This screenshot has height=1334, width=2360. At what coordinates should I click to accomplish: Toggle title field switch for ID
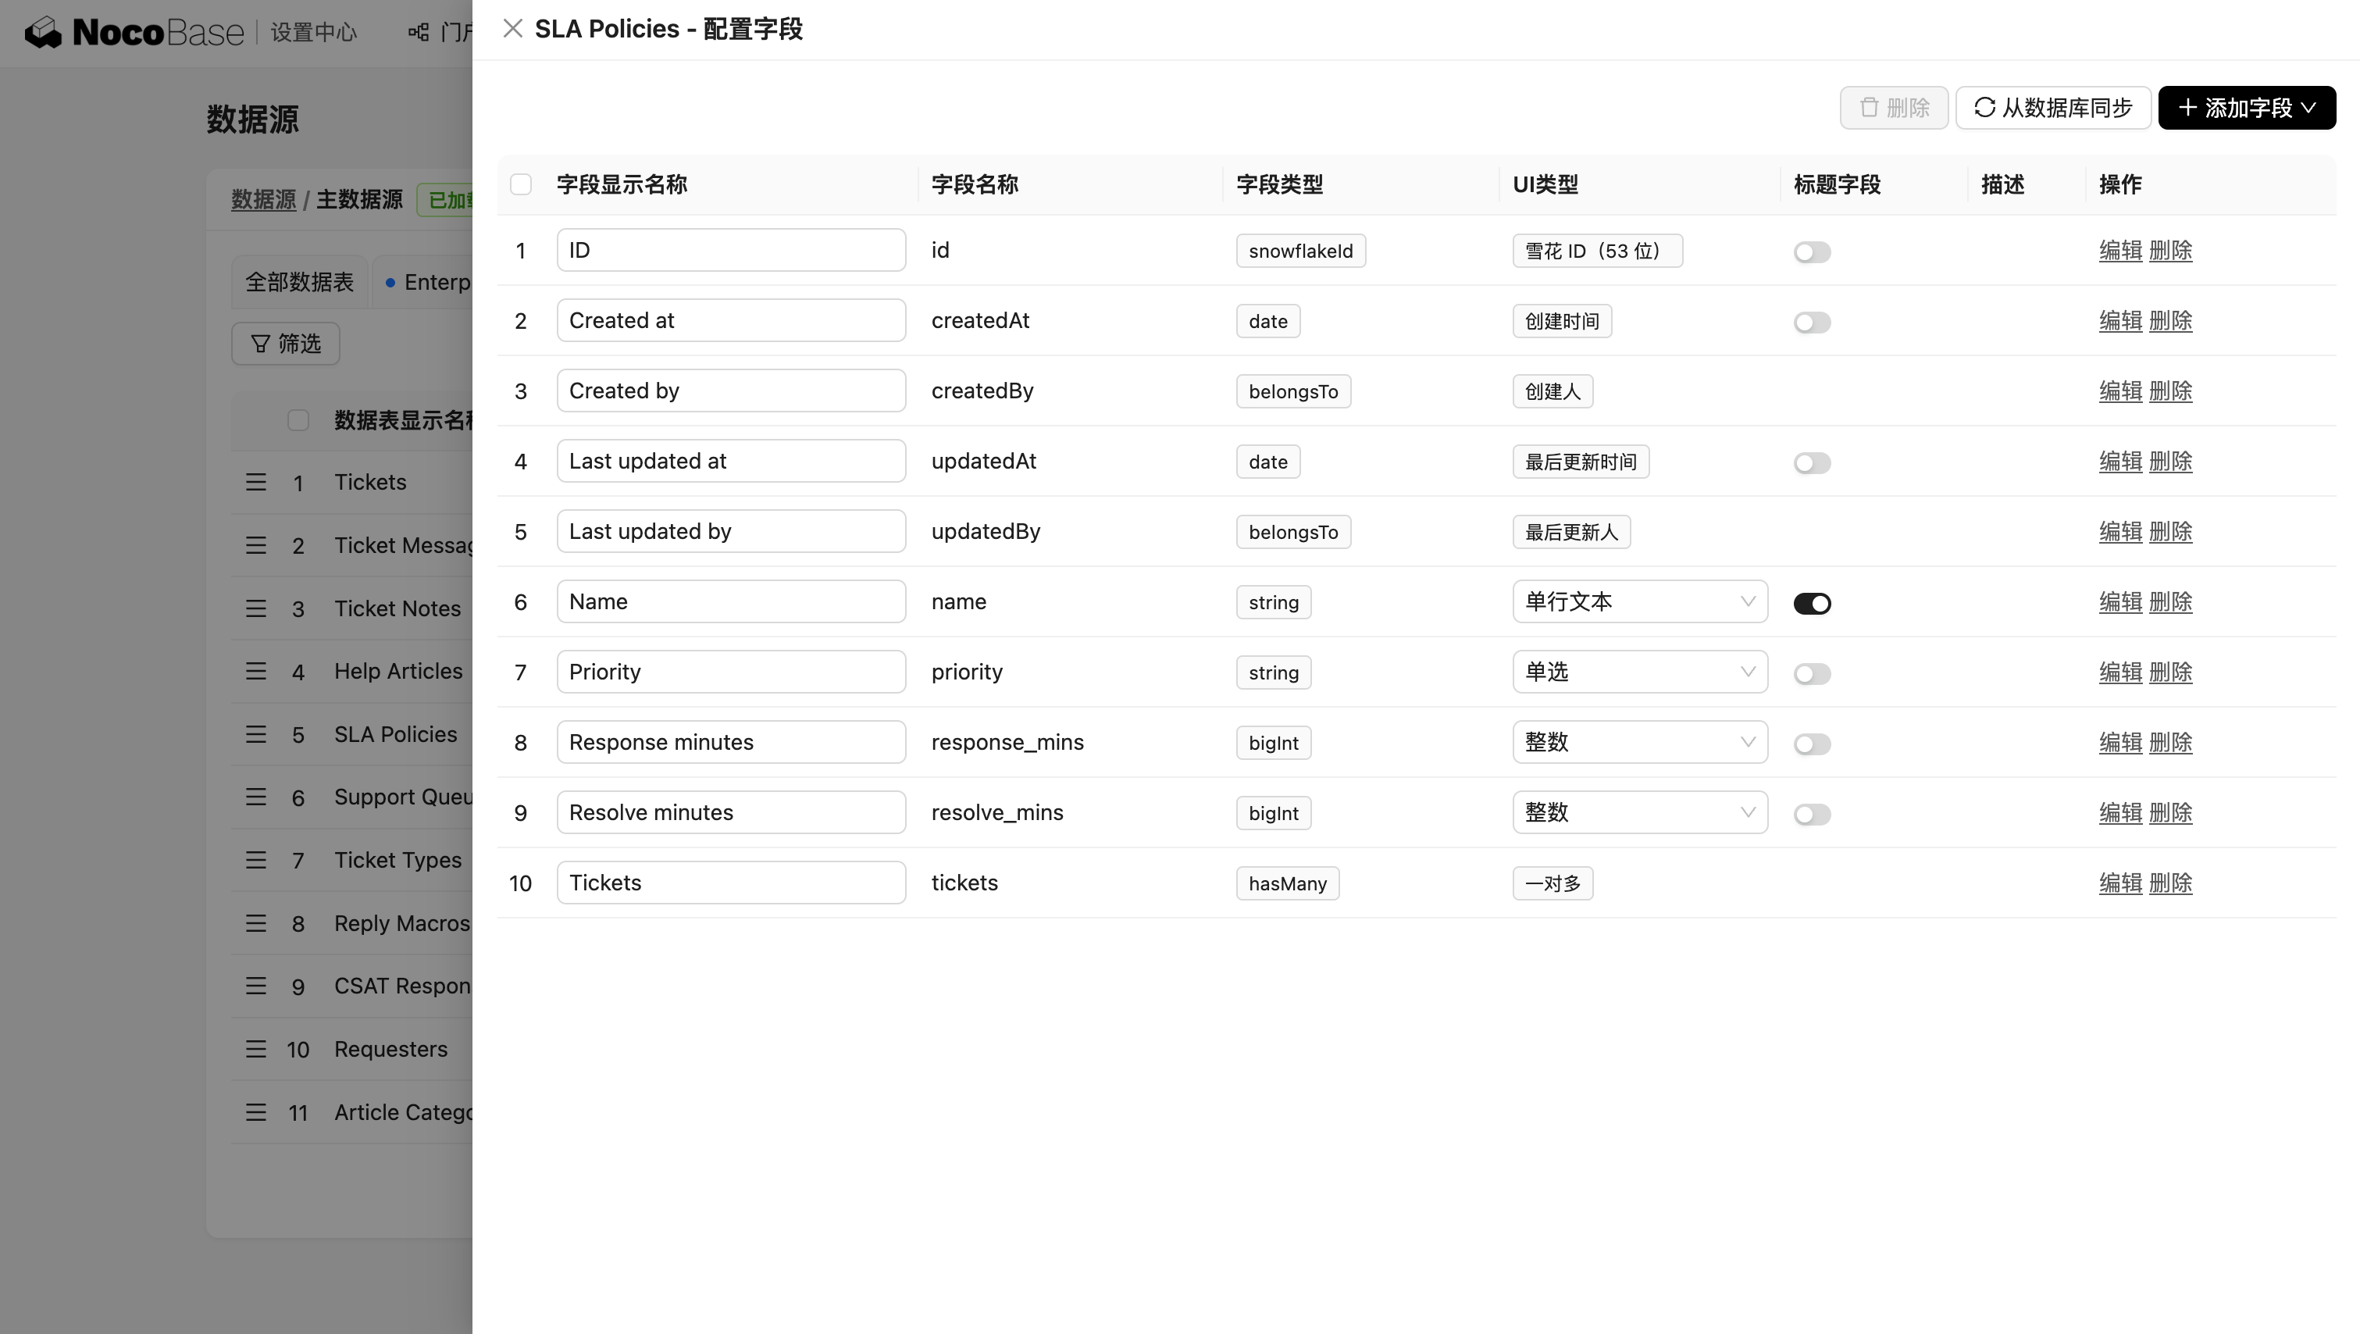coord(1811,252)
